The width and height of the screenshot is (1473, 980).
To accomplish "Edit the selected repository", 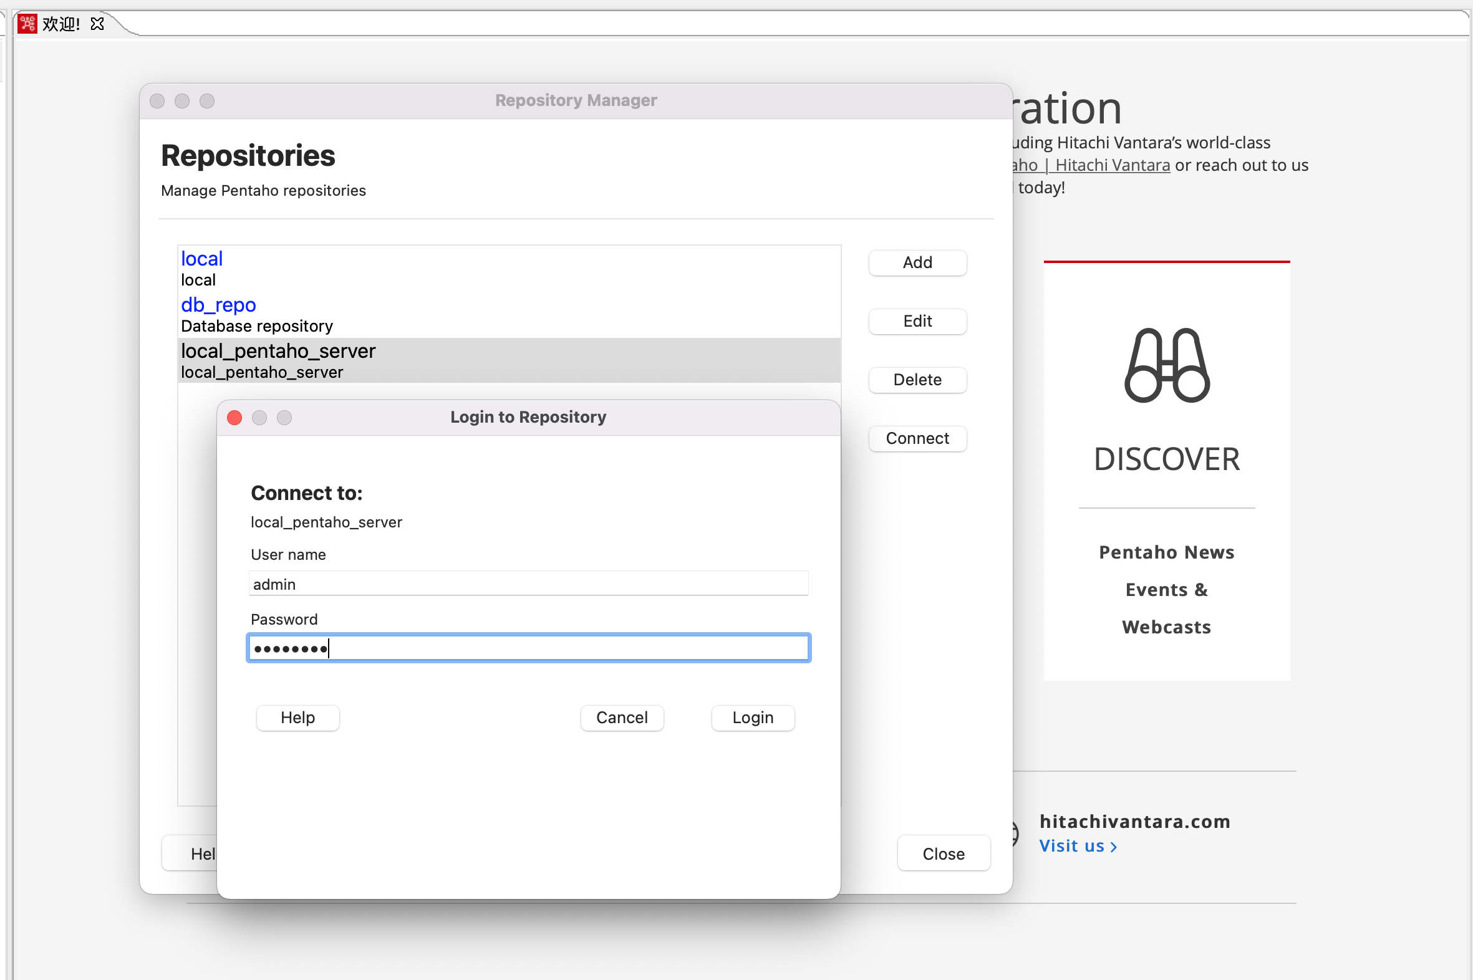I will pos(917,321).
